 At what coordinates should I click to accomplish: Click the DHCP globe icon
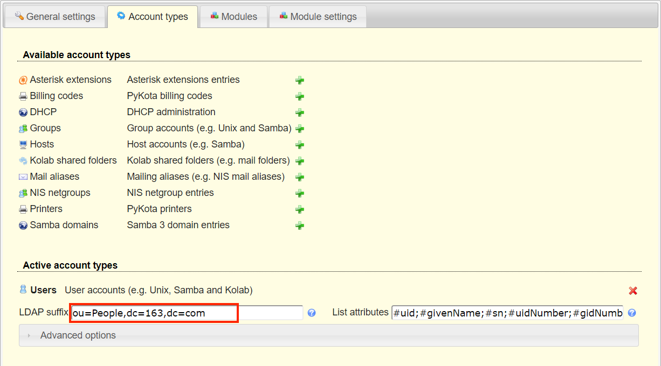point(23,112)
